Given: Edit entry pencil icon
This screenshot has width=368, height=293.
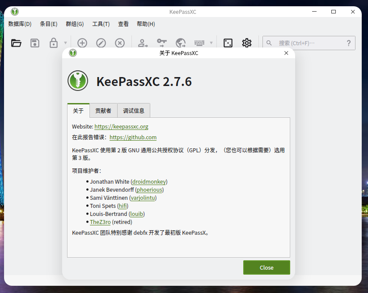Looking at the screenshot, I should (101, 43).
